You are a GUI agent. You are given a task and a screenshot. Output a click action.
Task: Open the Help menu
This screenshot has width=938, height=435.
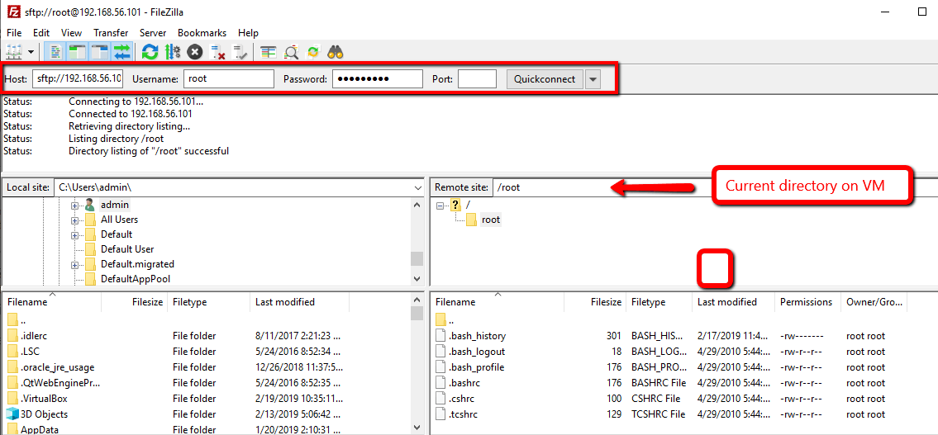(x=248, y=33)
